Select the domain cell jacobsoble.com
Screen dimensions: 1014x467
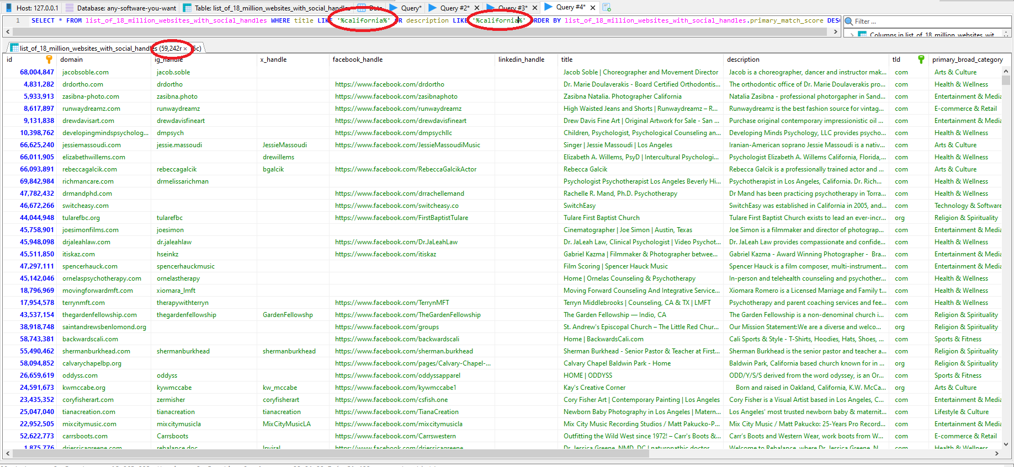pos(103,72)
